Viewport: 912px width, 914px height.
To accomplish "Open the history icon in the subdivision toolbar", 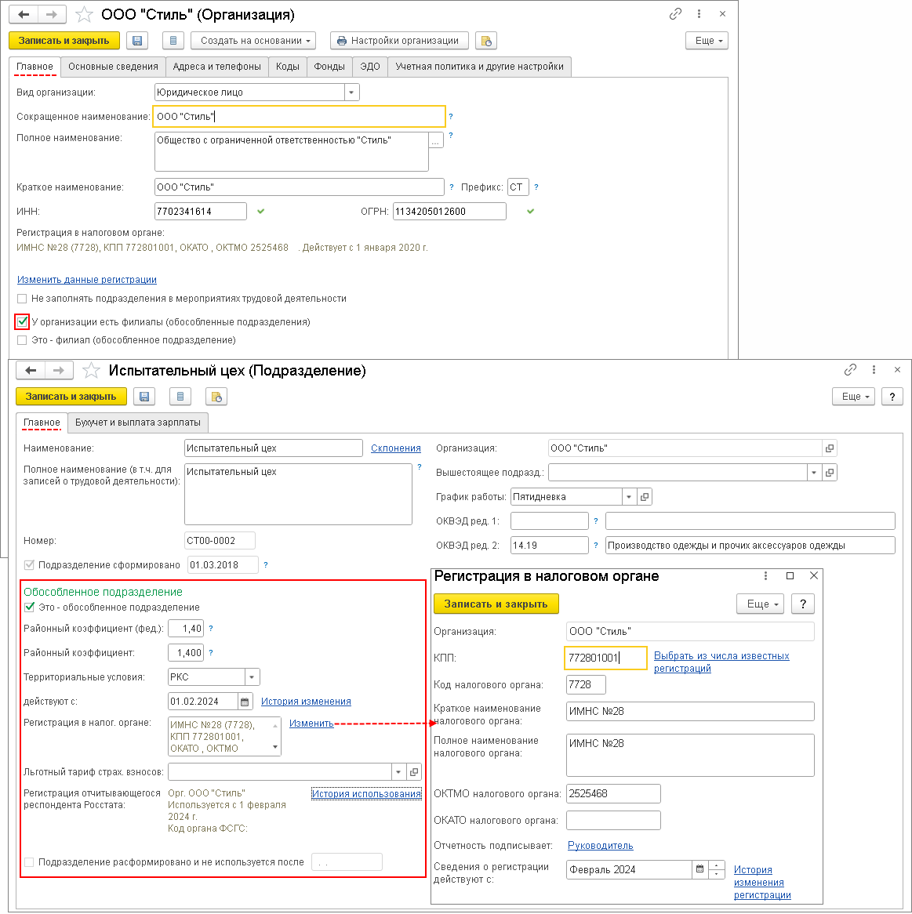I will [x=216, y=397].
